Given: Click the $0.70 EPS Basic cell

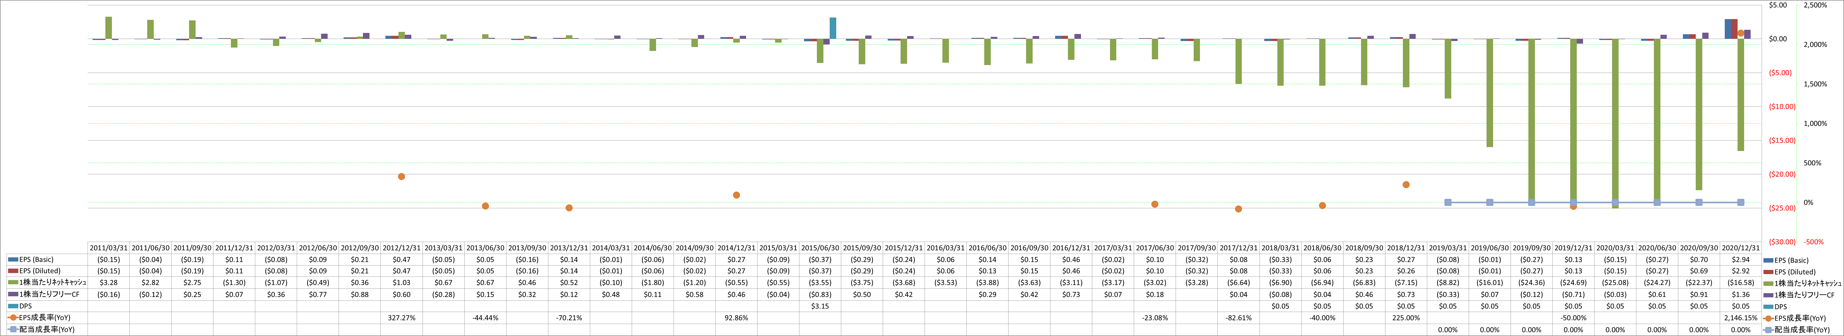Looking at the screenshot, I should click(x=1699, y=259).
